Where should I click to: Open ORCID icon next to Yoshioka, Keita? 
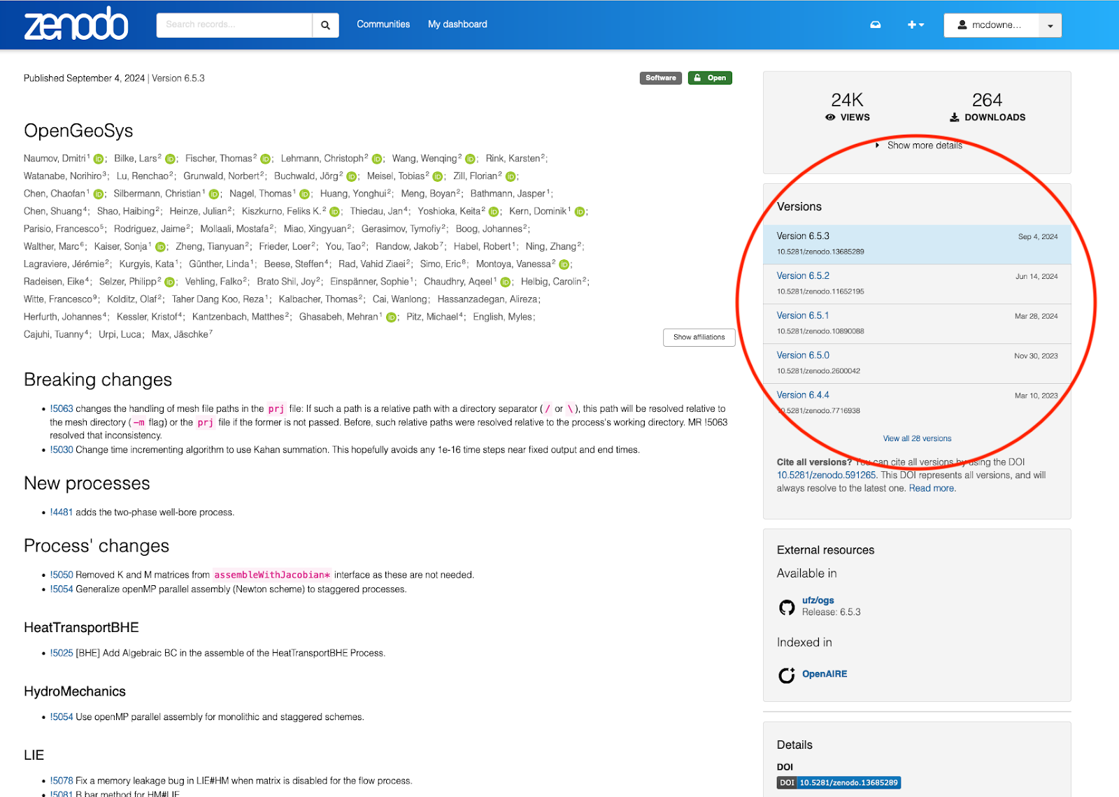tap(494, 212)
